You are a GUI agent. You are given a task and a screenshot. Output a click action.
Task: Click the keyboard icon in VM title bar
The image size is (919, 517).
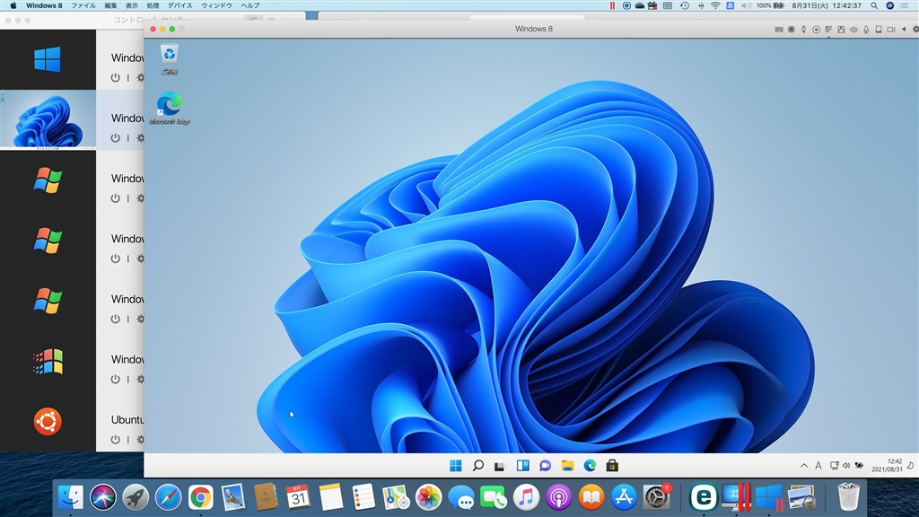tap(779, 30)
